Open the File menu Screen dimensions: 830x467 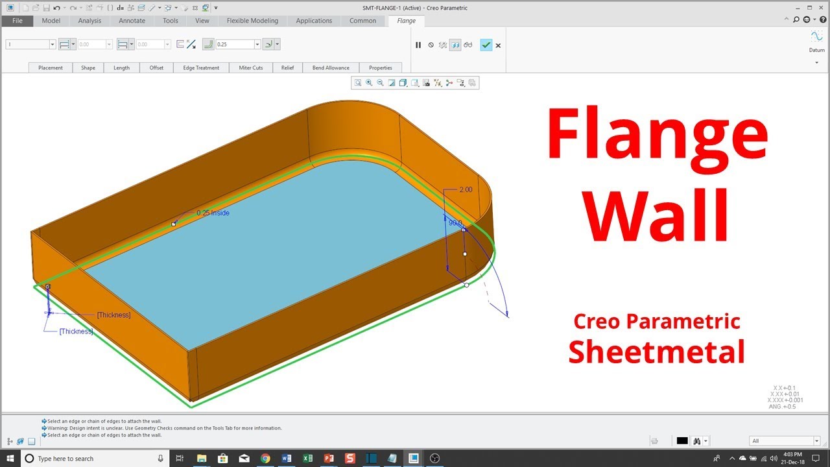click(x=18, y=21)
